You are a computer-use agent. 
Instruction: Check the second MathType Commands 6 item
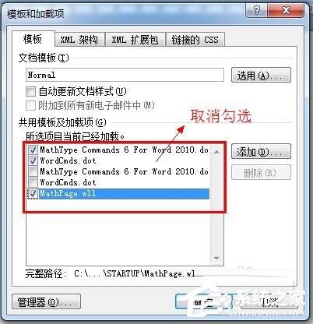click(x=33, y=171)
